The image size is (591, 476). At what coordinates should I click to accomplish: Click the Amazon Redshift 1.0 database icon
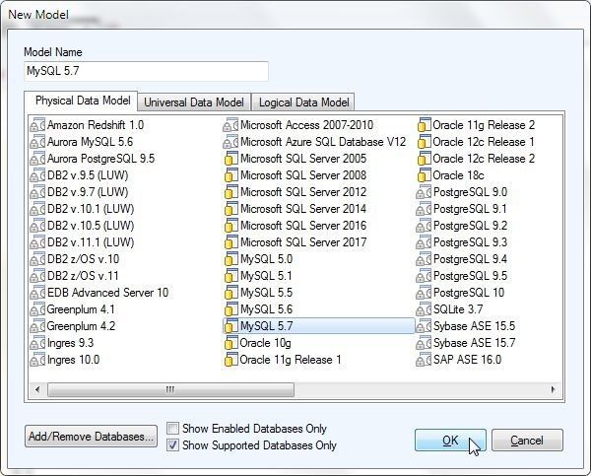[x=37, y=125]
